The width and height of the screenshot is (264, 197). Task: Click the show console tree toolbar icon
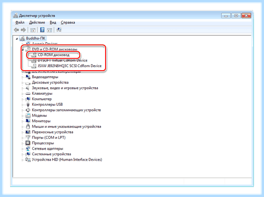tap(33, 30)
